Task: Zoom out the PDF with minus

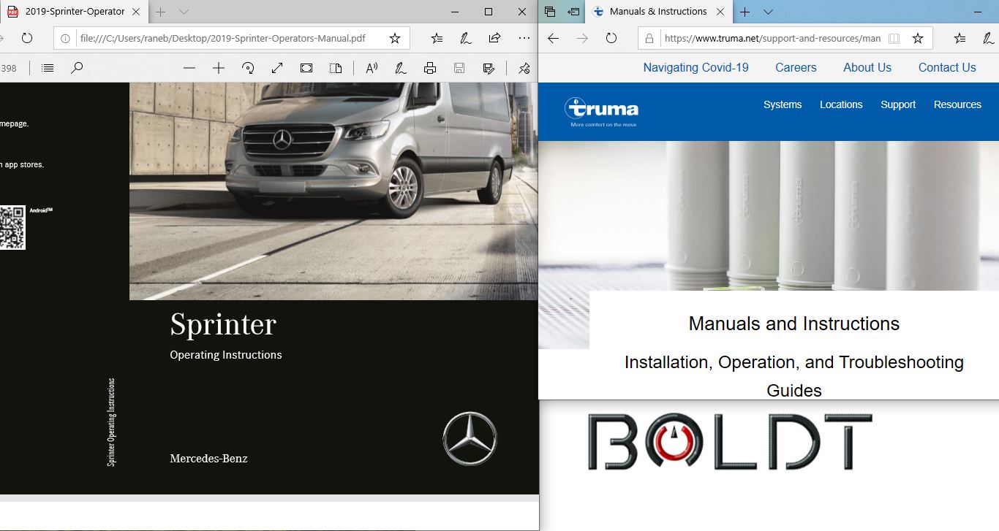Action: (x=189, y=68)
